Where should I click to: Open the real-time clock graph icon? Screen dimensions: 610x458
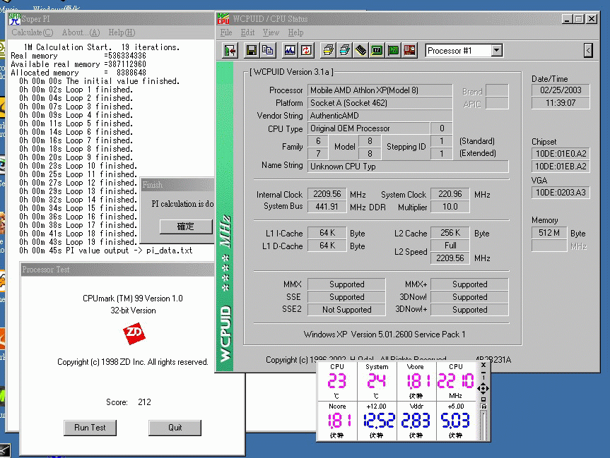click(290, 51)
